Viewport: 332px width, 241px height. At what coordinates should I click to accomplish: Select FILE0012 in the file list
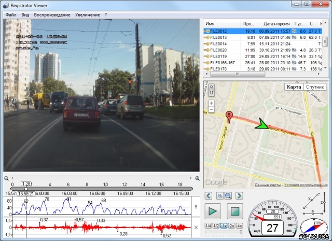coord(263,31)
